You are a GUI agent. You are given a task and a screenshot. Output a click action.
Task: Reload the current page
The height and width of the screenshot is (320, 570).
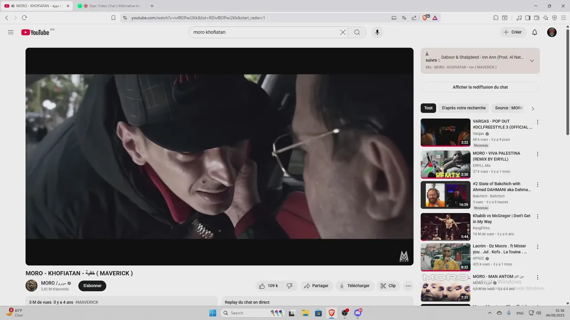pyautogui.click(x=24, y=18)
